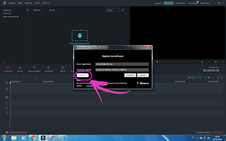Click the scissors split icon
Image resolution: width=226 pixels, height=141 pixels.
[x=29, y=78]
